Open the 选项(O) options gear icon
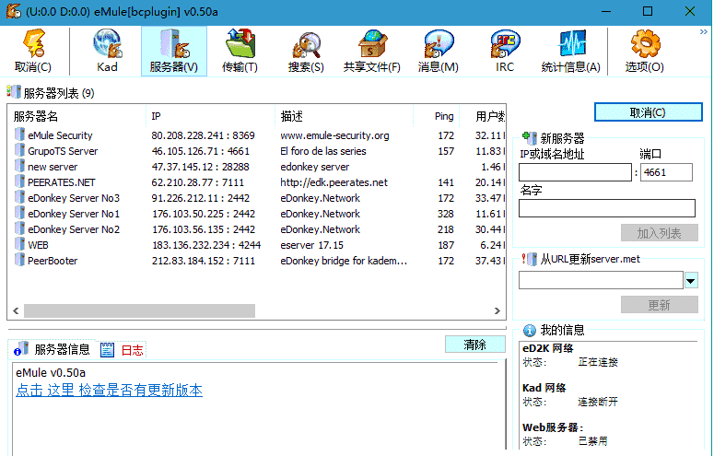714x456 pixels. tap(645, 43)
